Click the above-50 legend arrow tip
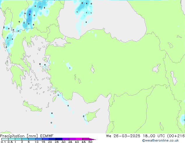 tap(92, 139)
